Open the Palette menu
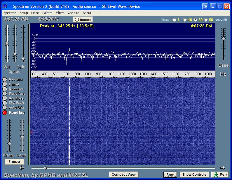232x180 pixels. (47, 13)
